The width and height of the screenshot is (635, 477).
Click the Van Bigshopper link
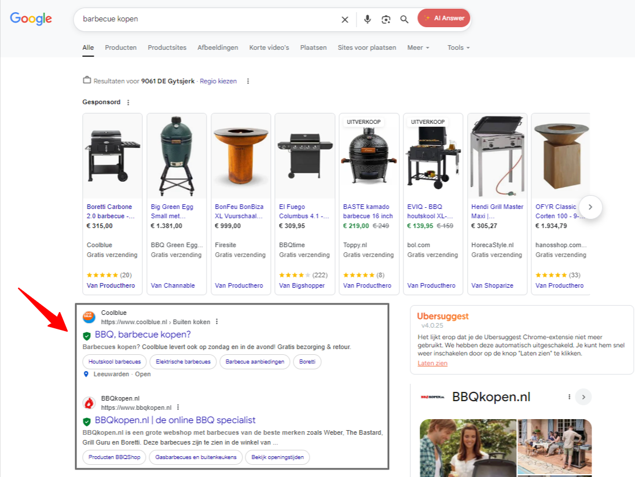point(302,285)
